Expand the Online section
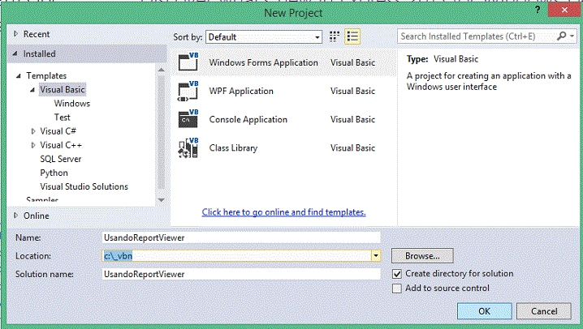This screenshot has width=583, height=329. point(15,216)
